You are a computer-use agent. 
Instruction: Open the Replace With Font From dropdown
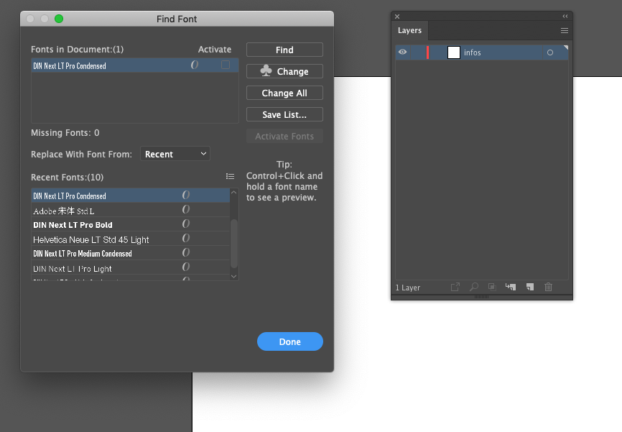[175, 153]
